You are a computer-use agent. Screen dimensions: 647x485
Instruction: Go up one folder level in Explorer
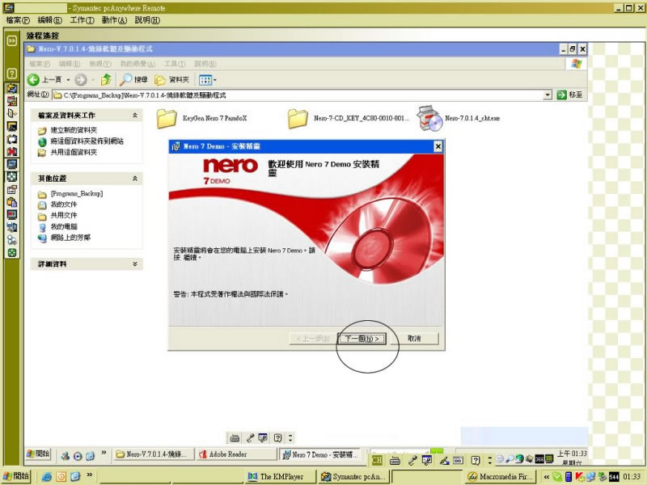106,79
